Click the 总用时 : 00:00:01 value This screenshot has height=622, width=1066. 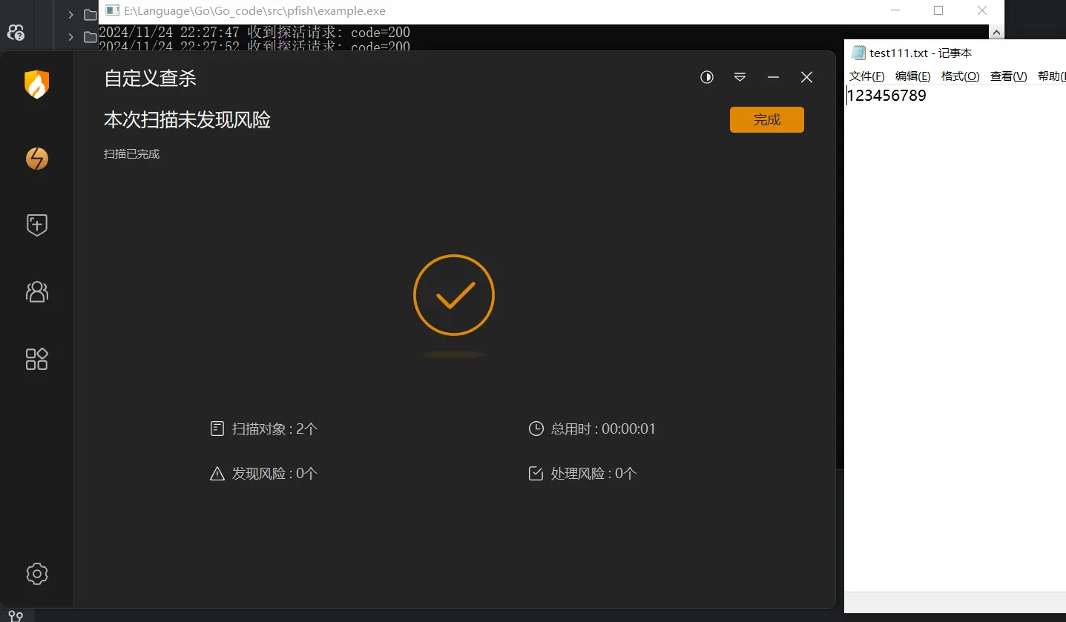(x=603, y=429)
